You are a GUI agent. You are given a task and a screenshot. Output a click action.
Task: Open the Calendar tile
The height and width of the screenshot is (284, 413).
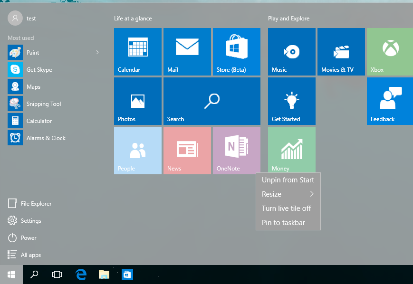point(138,52)
